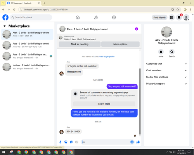Go to the Home feed icon
The image size is (194, 155).
[78, 17]
